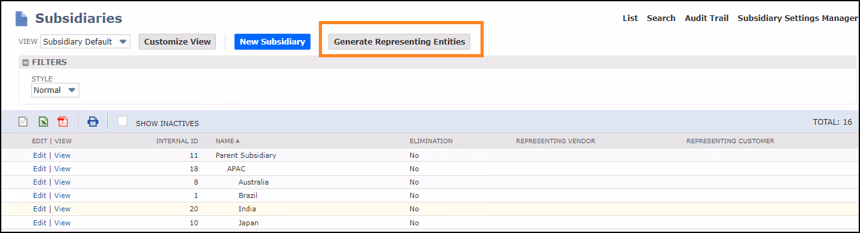Go to the Search link
This screenshot has width=860, height=233.
point(661,18)
